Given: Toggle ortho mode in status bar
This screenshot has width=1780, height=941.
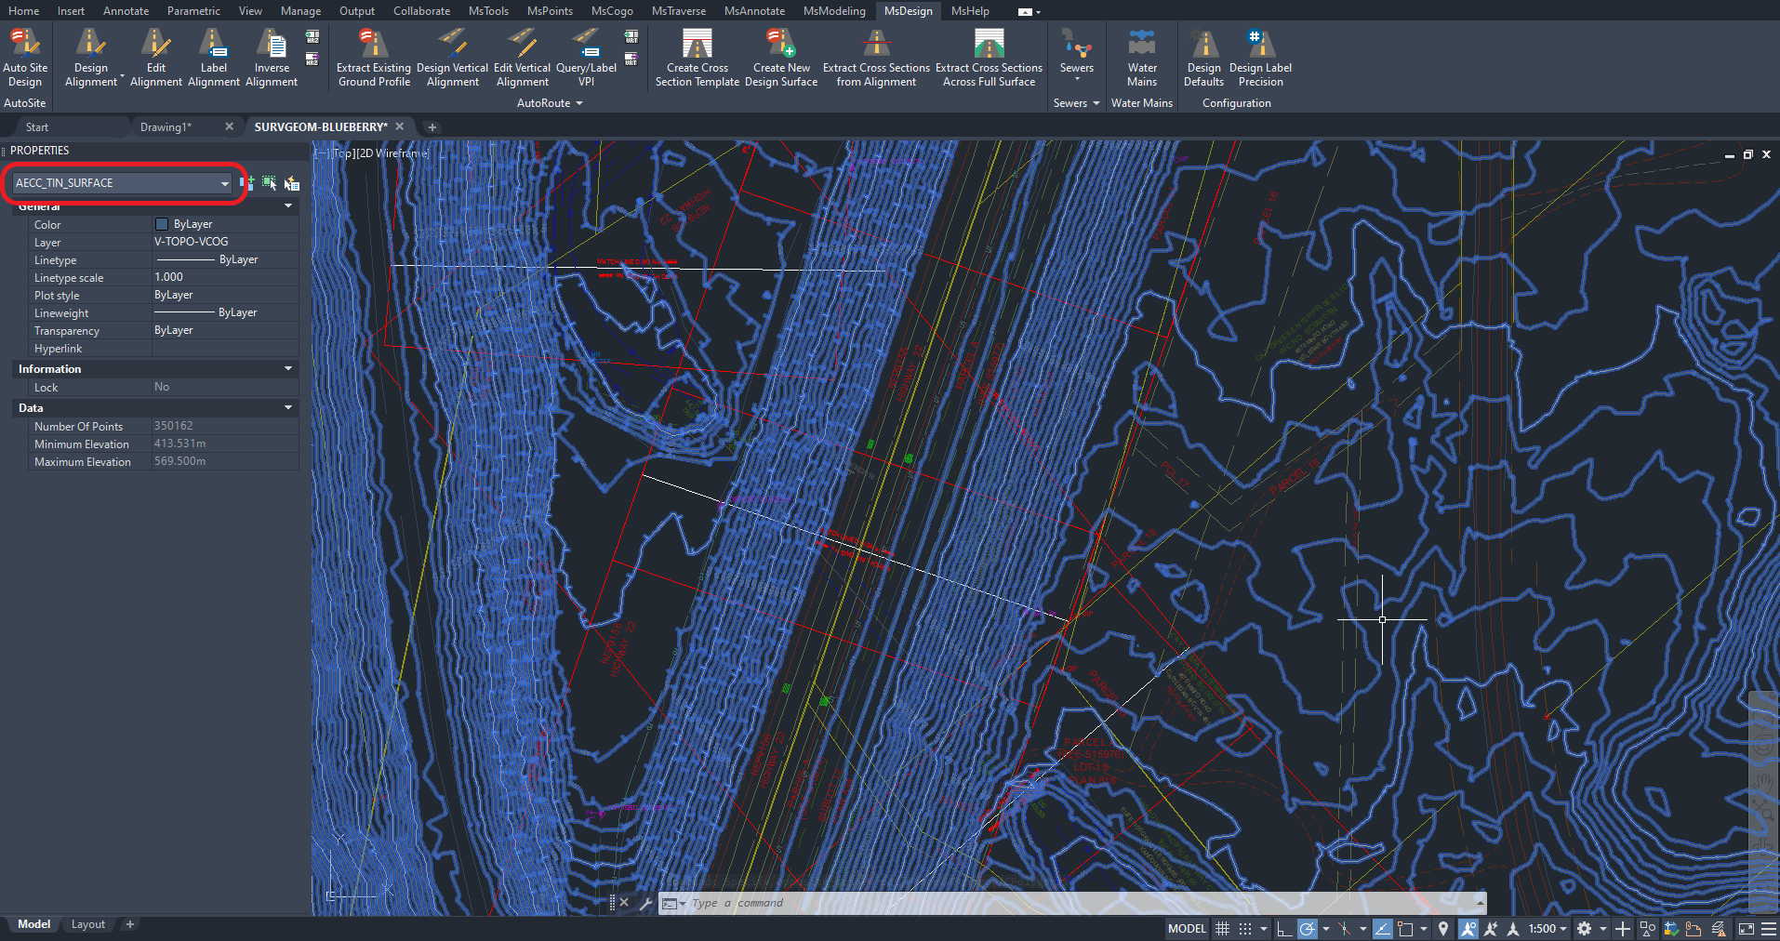Looking at the screenshot, I should [1283, 929].
